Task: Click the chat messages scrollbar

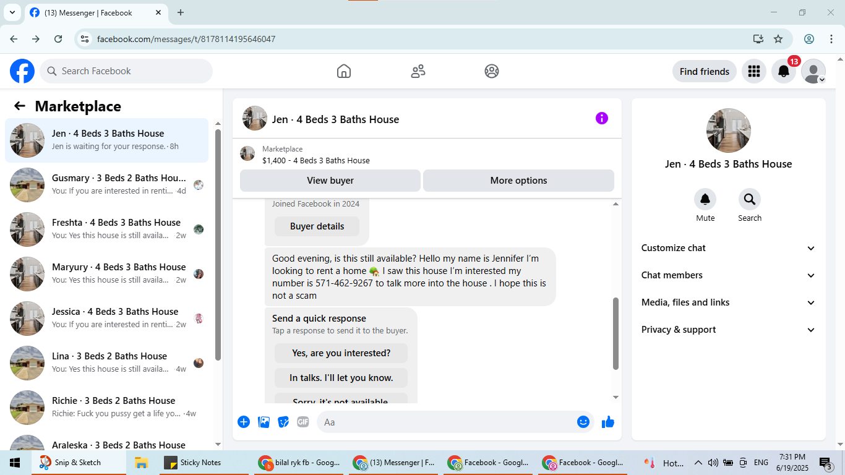Action: 616,334
